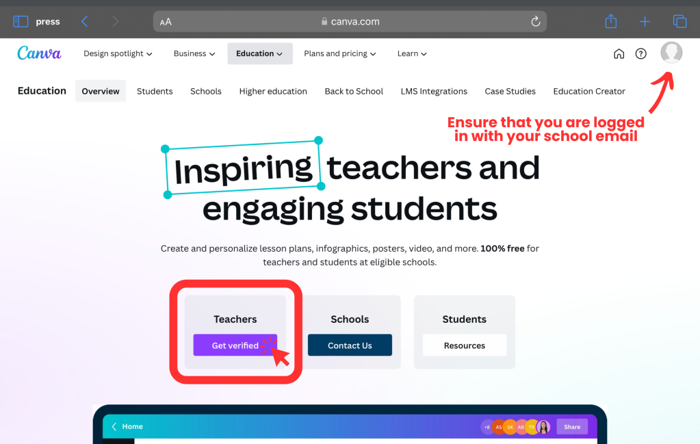Expand Plans and pricing dropdown
Image resolution: width=700 pixels, height=444 pixels.
339,53
